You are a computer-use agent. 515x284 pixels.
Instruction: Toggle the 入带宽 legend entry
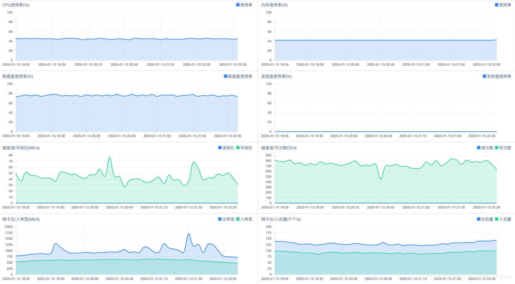(x=244, y=219)
